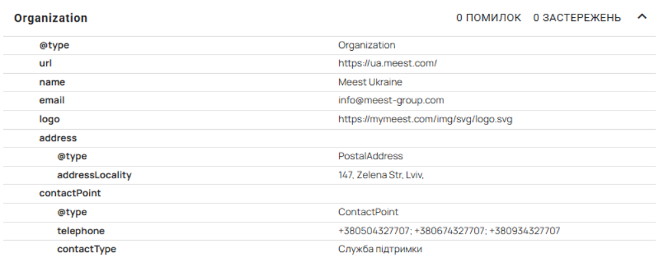Screen dimensions: 657x258
Task: Click the logo property label
Action: point(49,120)
